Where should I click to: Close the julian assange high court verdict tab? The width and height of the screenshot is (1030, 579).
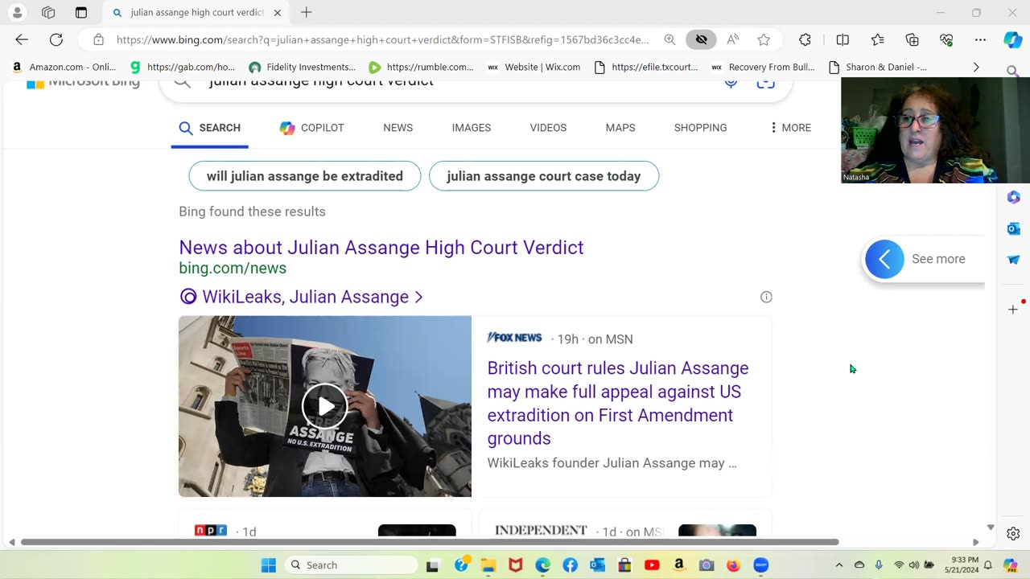point(278,13)
